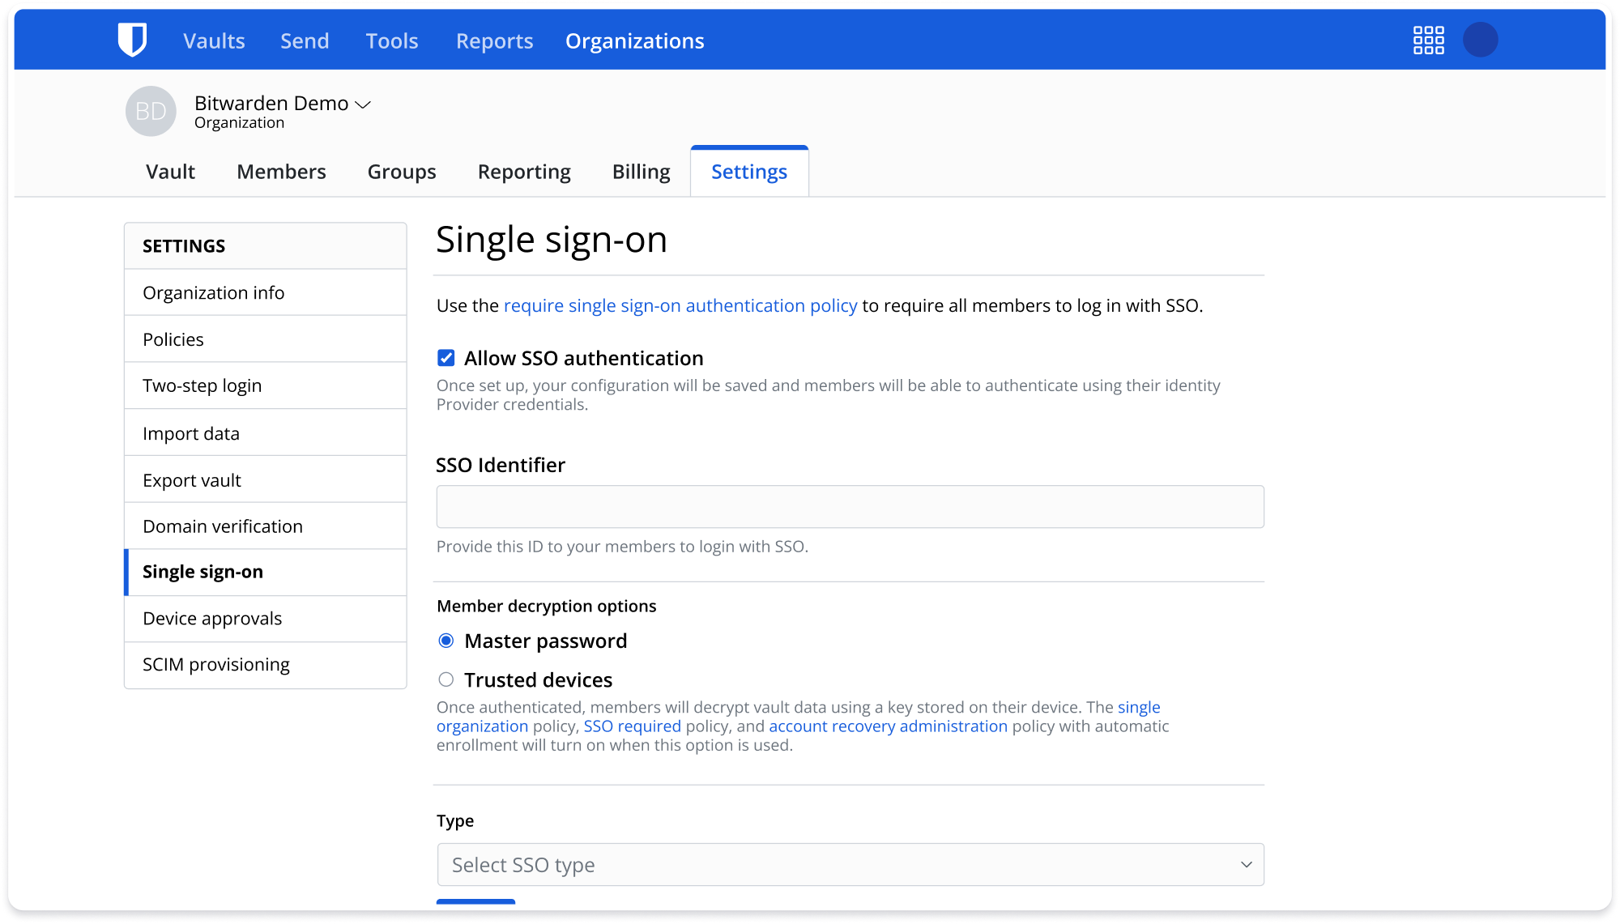
Task: Switch to the Members tab
Action: (281, 172)
